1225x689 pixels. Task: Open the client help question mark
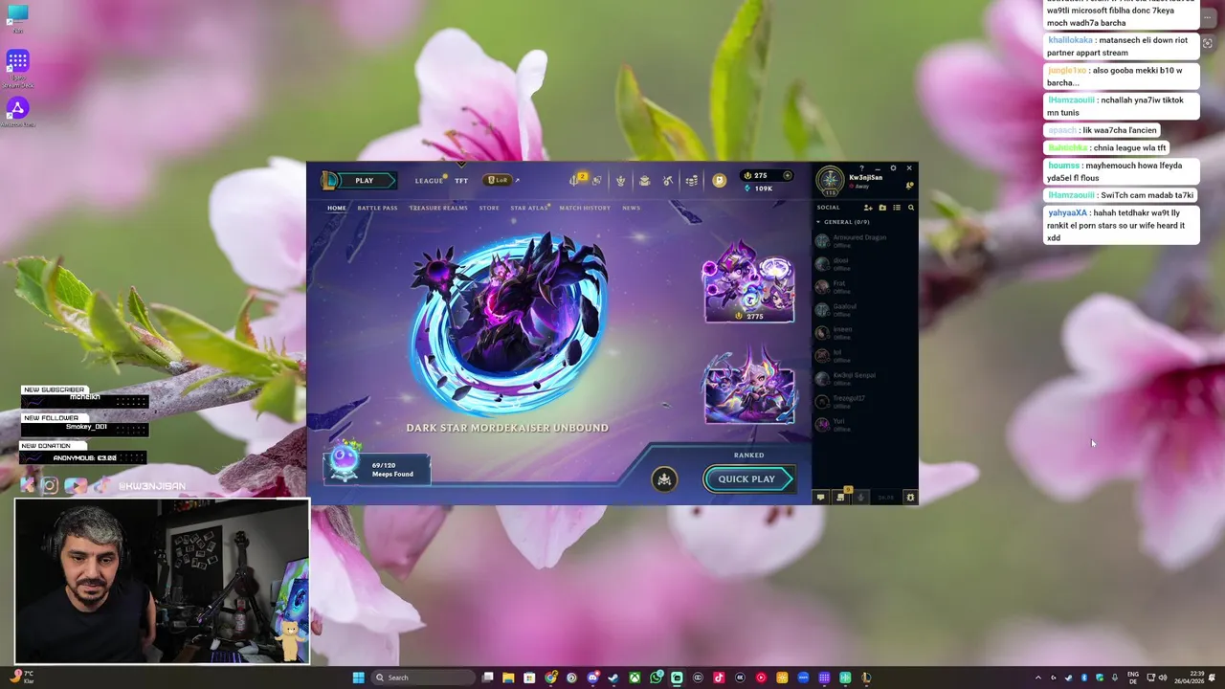pos(861,168)
